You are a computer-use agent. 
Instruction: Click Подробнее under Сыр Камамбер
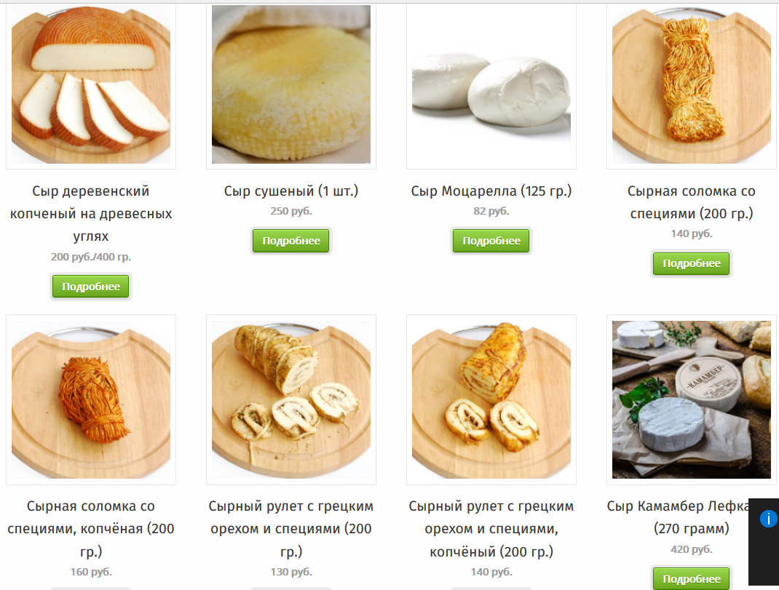692,578
